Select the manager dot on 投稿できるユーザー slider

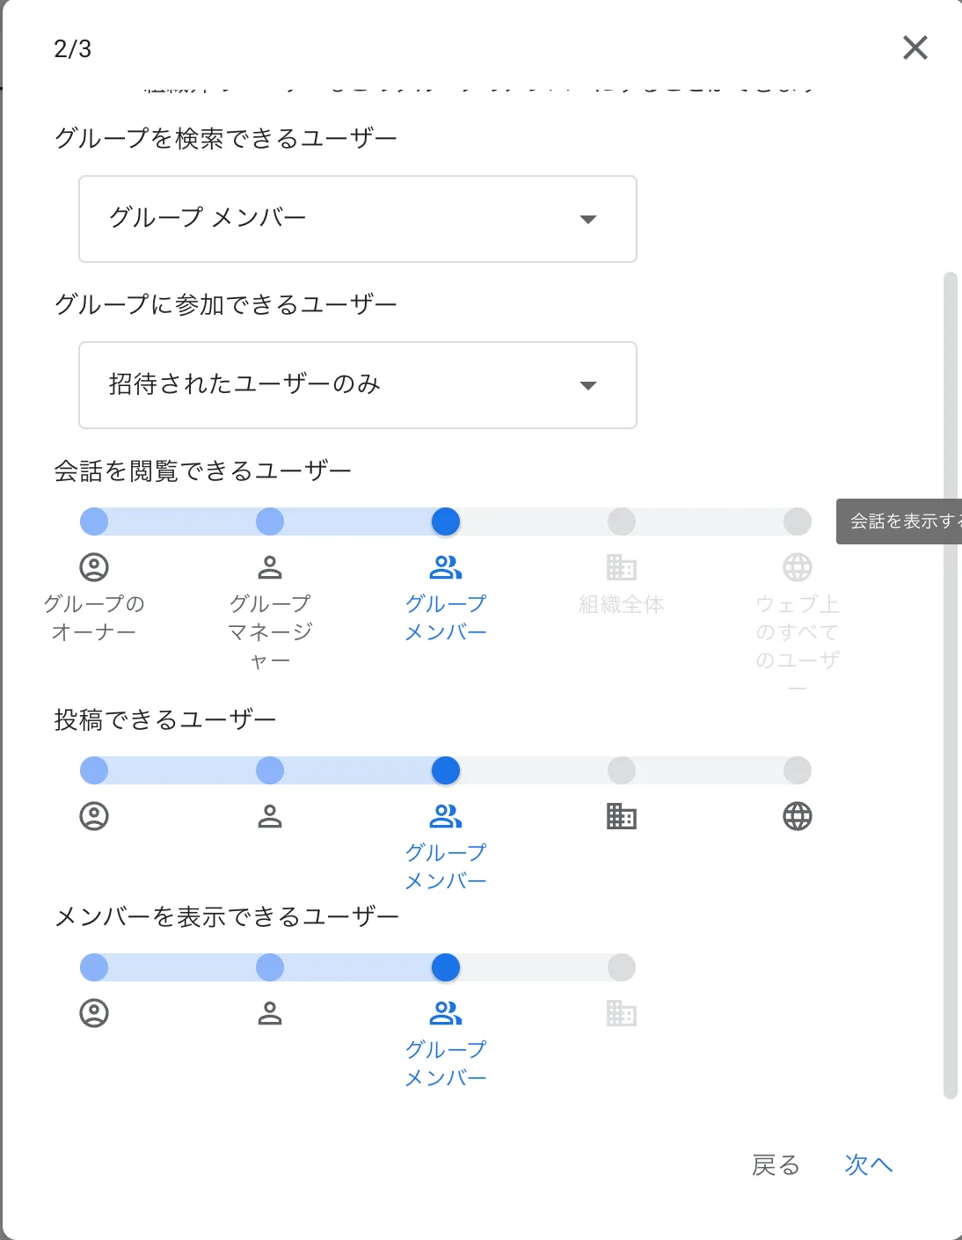click(270, 770)
